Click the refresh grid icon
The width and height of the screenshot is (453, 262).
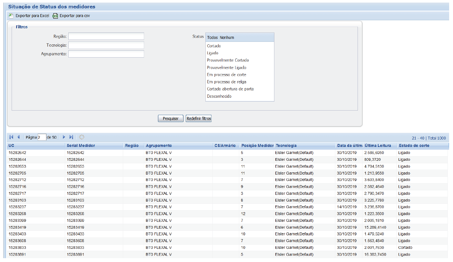82,137
